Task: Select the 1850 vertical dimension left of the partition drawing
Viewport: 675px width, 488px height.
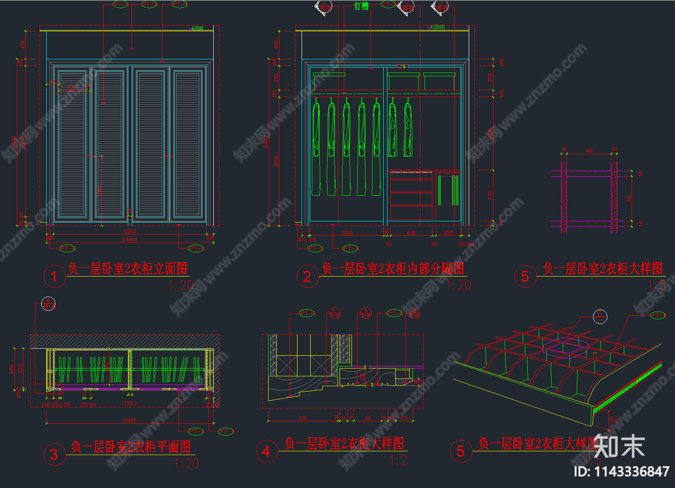Action: (x=276, y=162)
